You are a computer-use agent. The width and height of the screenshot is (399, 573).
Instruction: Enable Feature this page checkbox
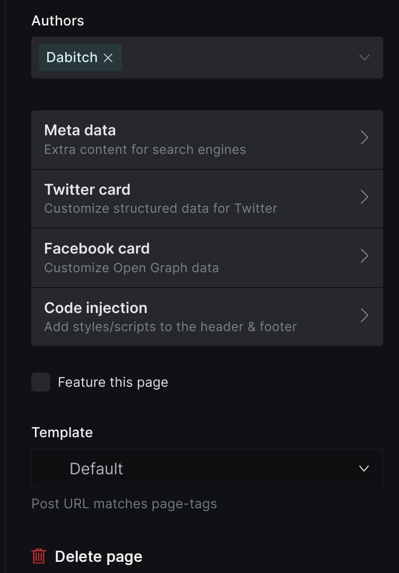pos(41,382)
